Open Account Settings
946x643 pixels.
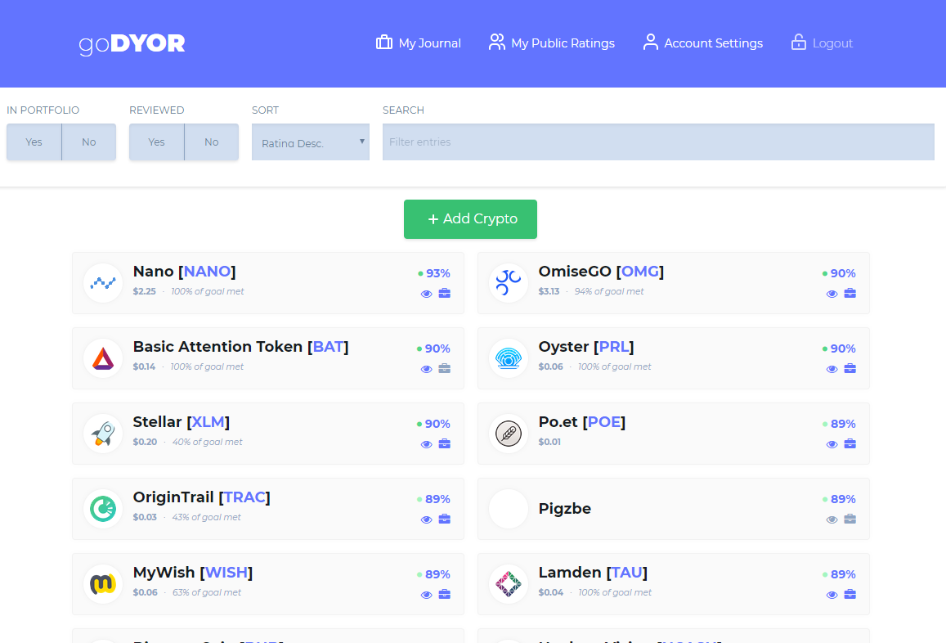pyautogui.click(x=702, y=43)
